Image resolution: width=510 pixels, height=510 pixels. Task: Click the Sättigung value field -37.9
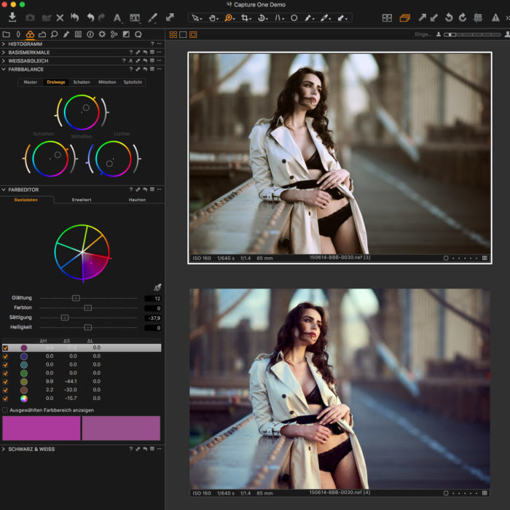pos(152,318)
